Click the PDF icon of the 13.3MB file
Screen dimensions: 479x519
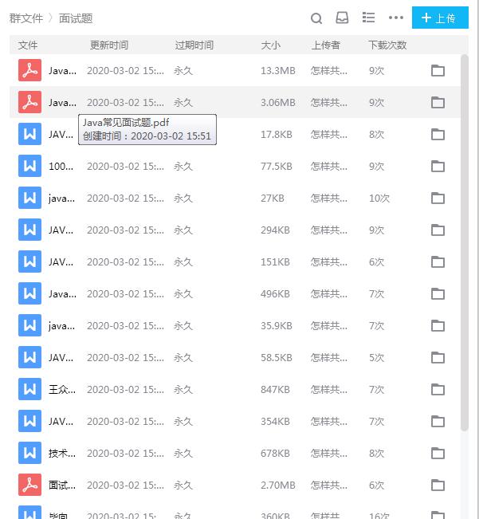tap(29, 70)
